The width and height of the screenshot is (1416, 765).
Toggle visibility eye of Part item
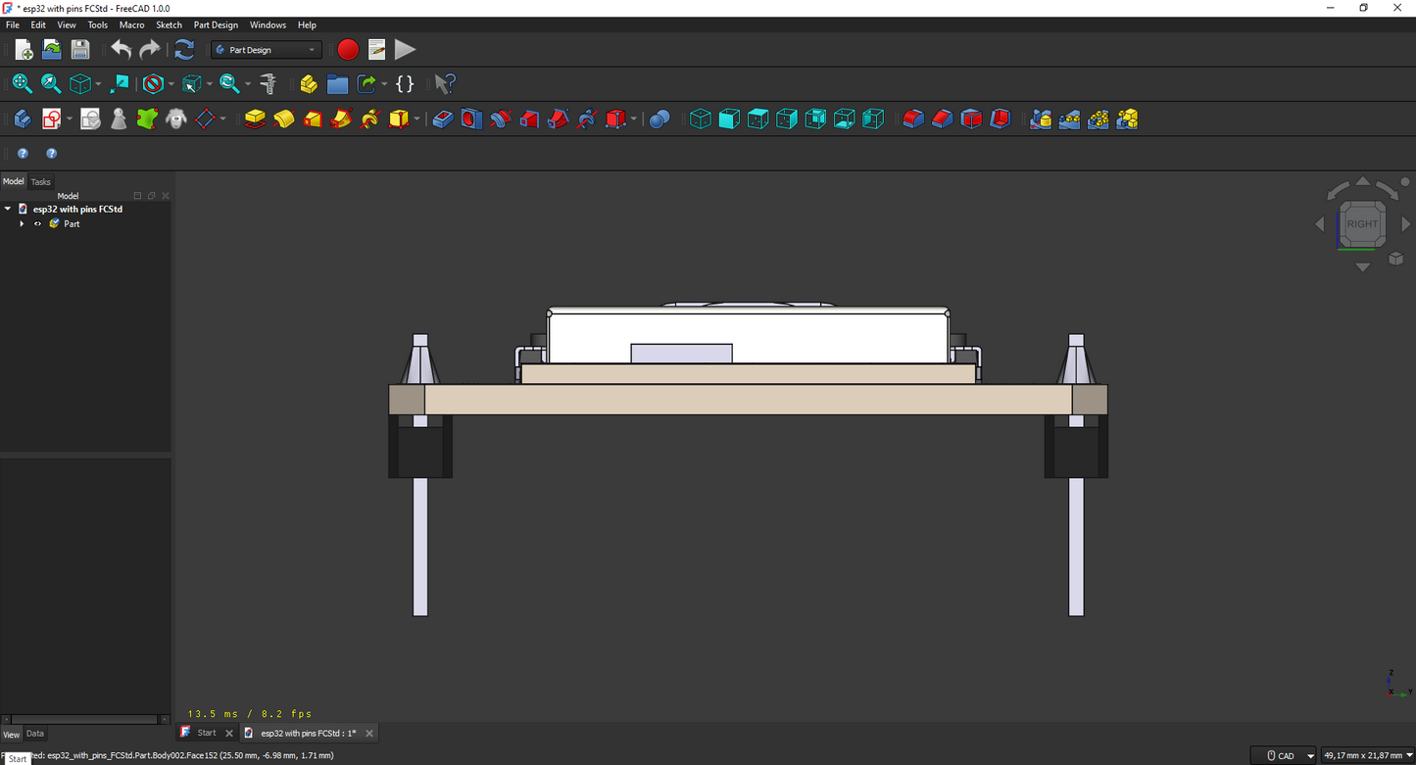point(38,224)
